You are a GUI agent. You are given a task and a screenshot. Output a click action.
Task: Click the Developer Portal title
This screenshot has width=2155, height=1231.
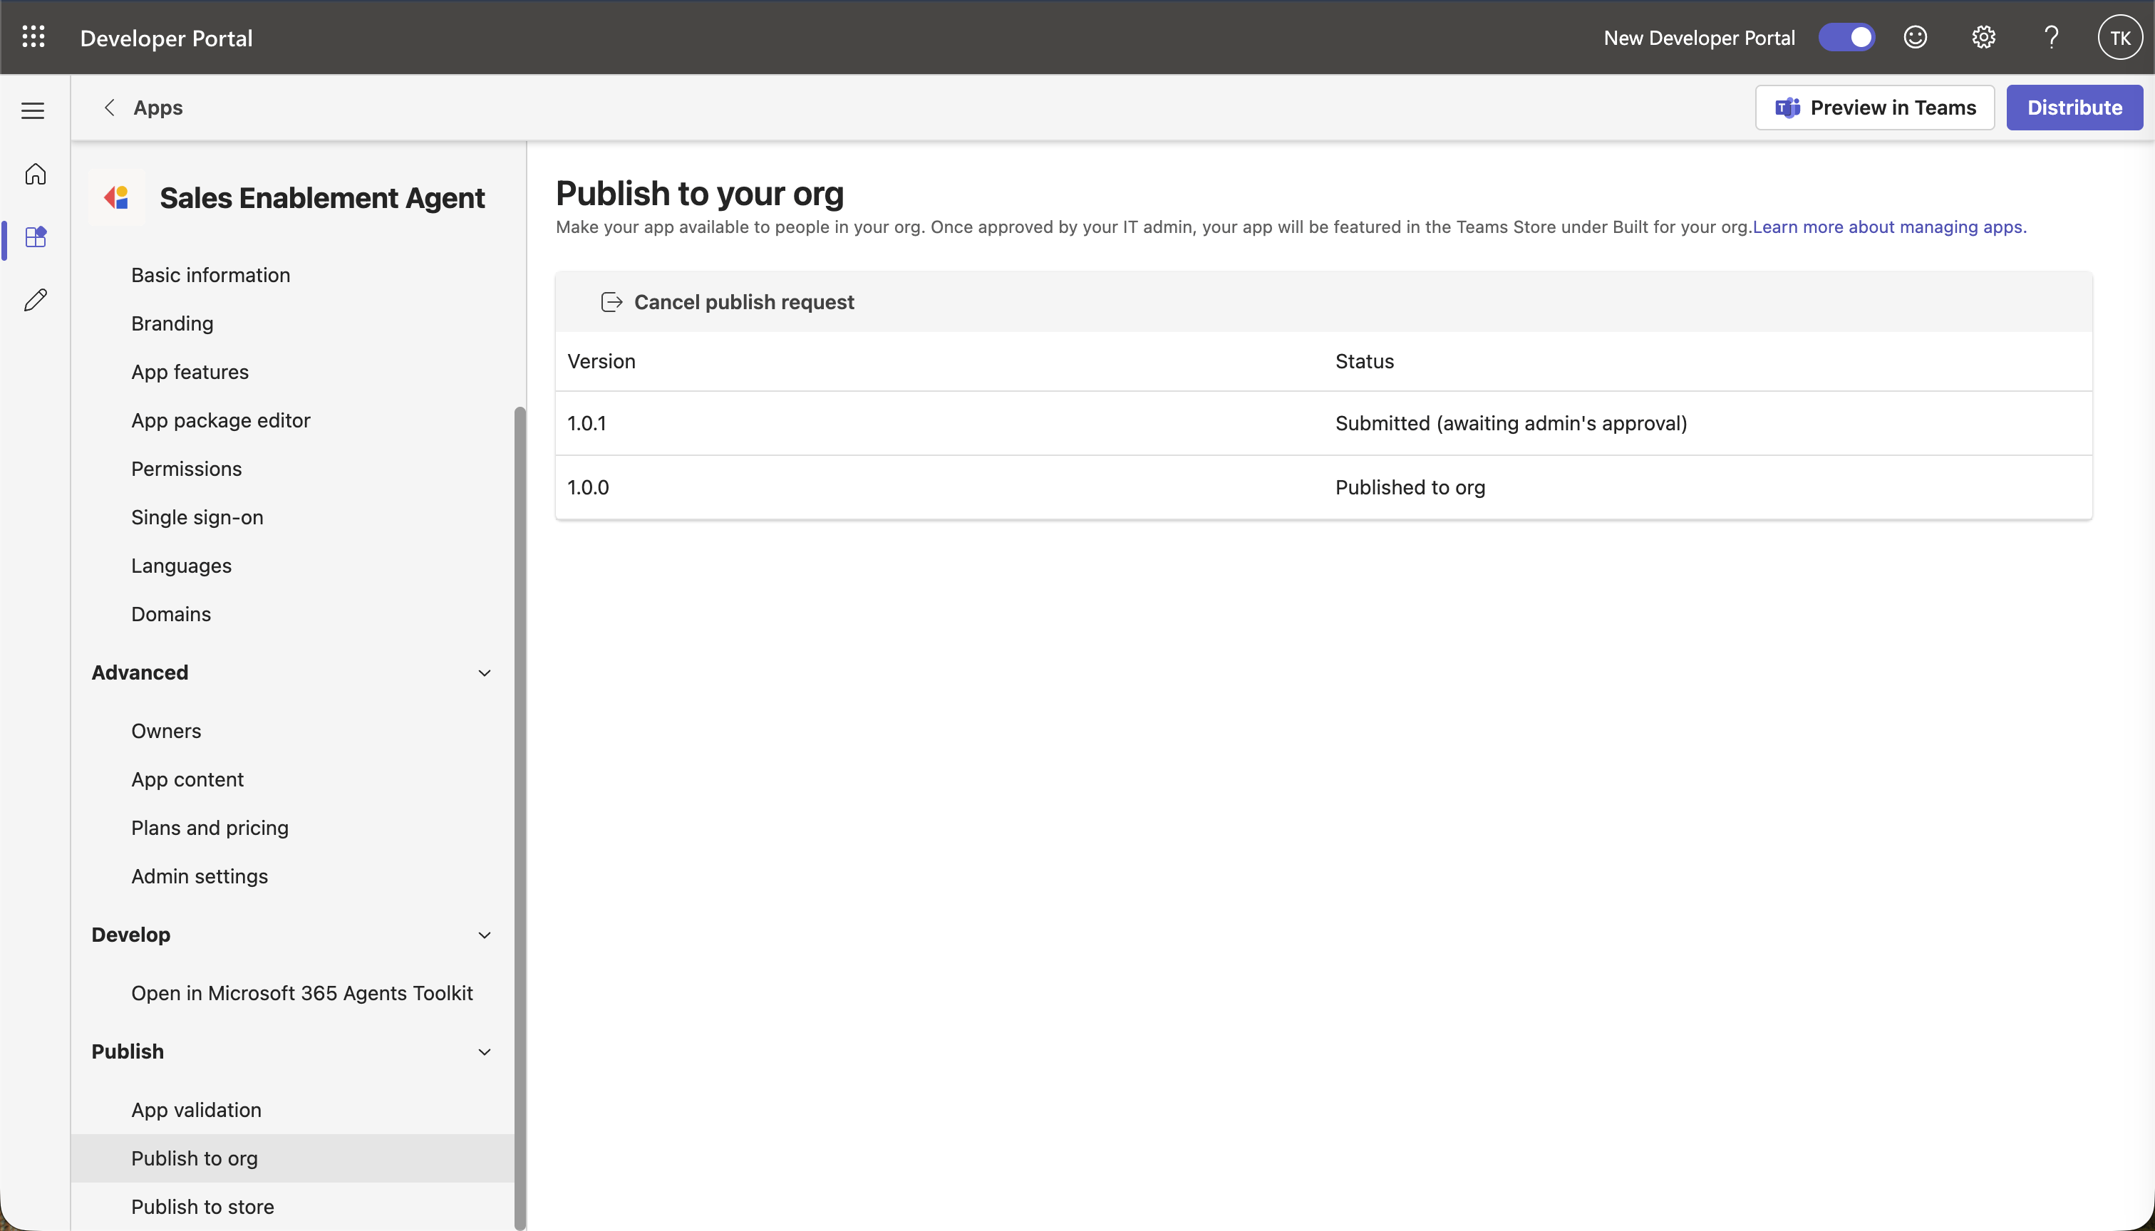click(x=167, y=38)
